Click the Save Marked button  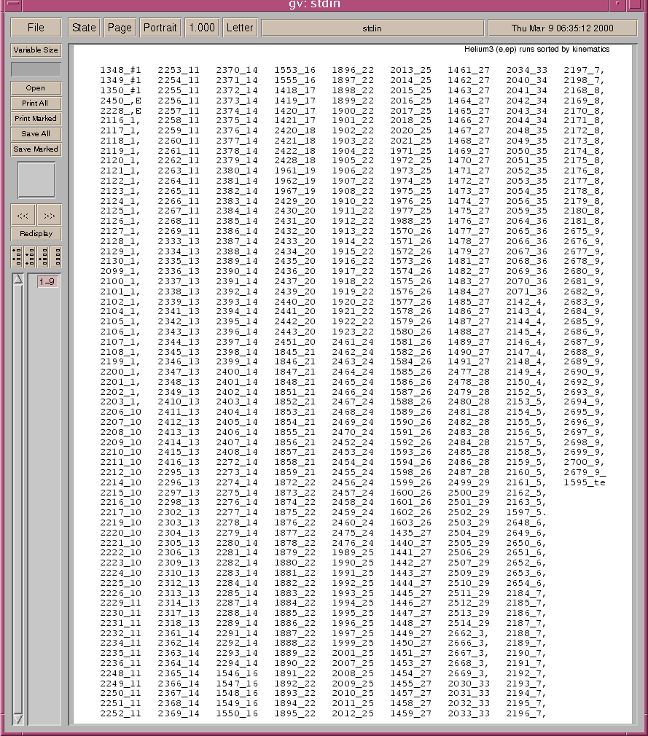coord(36,149)
